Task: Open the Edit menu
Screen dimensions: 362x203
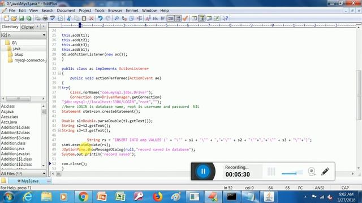Action: pyautogui.click(x=22, y=11)
